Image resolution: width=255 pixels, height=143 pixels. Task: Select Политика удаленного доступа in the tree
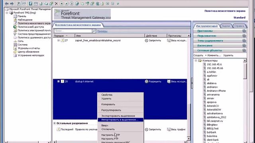[34, 38]
